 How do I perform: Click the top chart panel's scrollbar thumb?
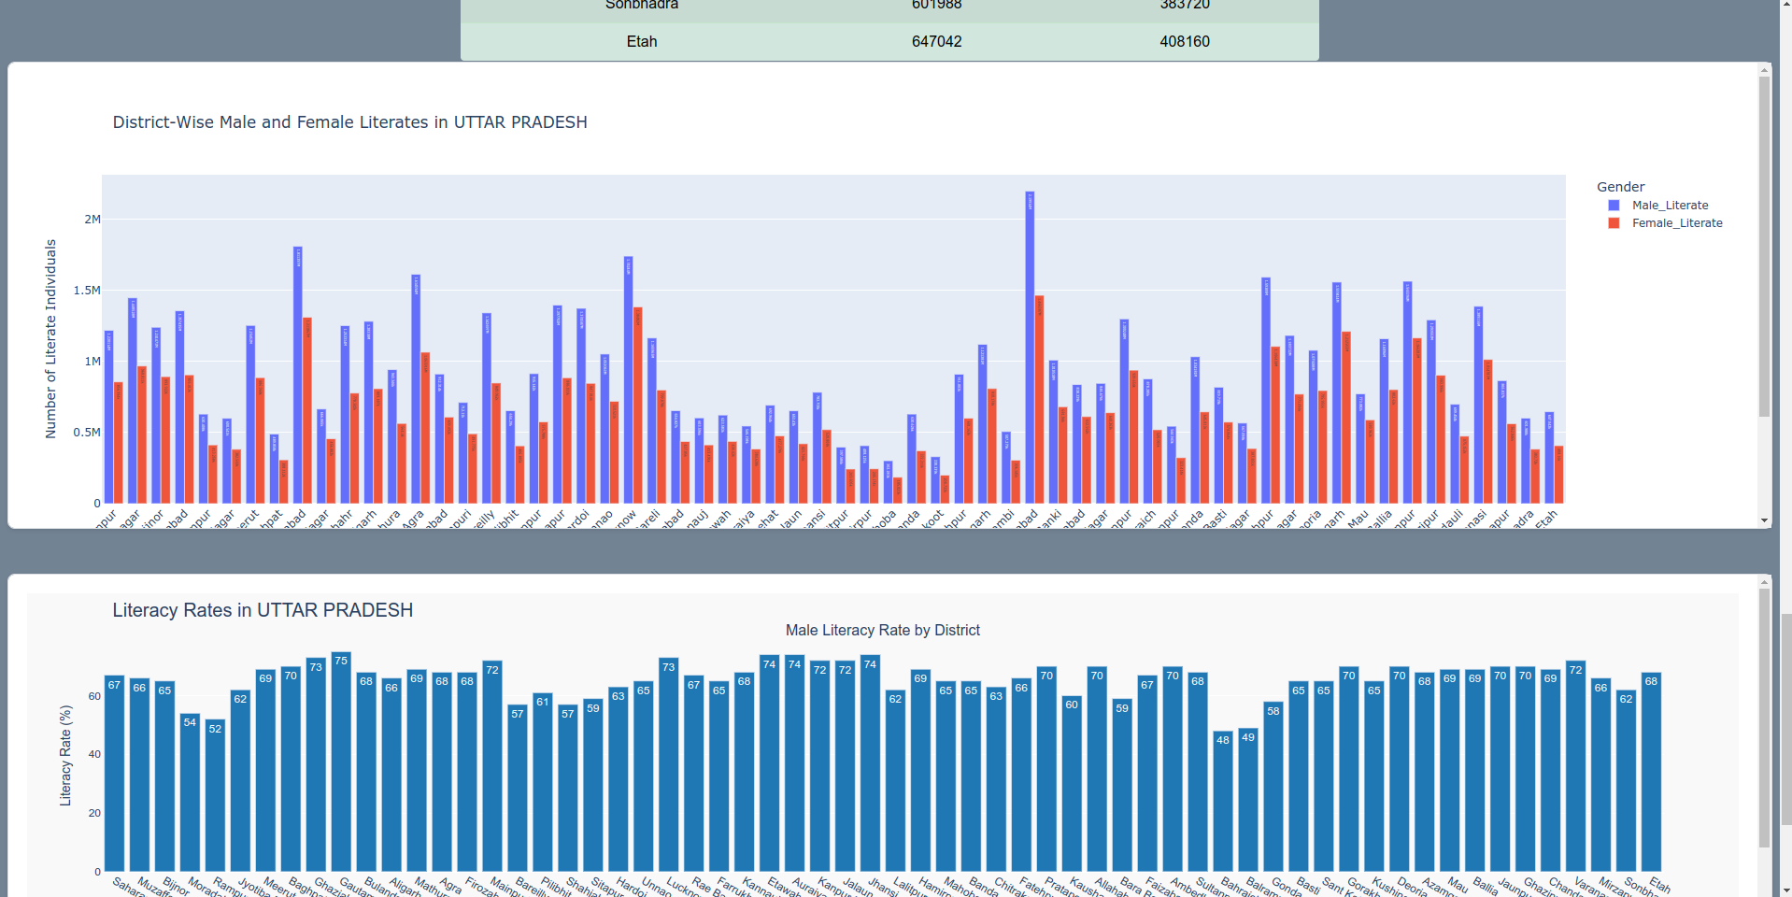pyautogui.click(x=1764, y=247)
